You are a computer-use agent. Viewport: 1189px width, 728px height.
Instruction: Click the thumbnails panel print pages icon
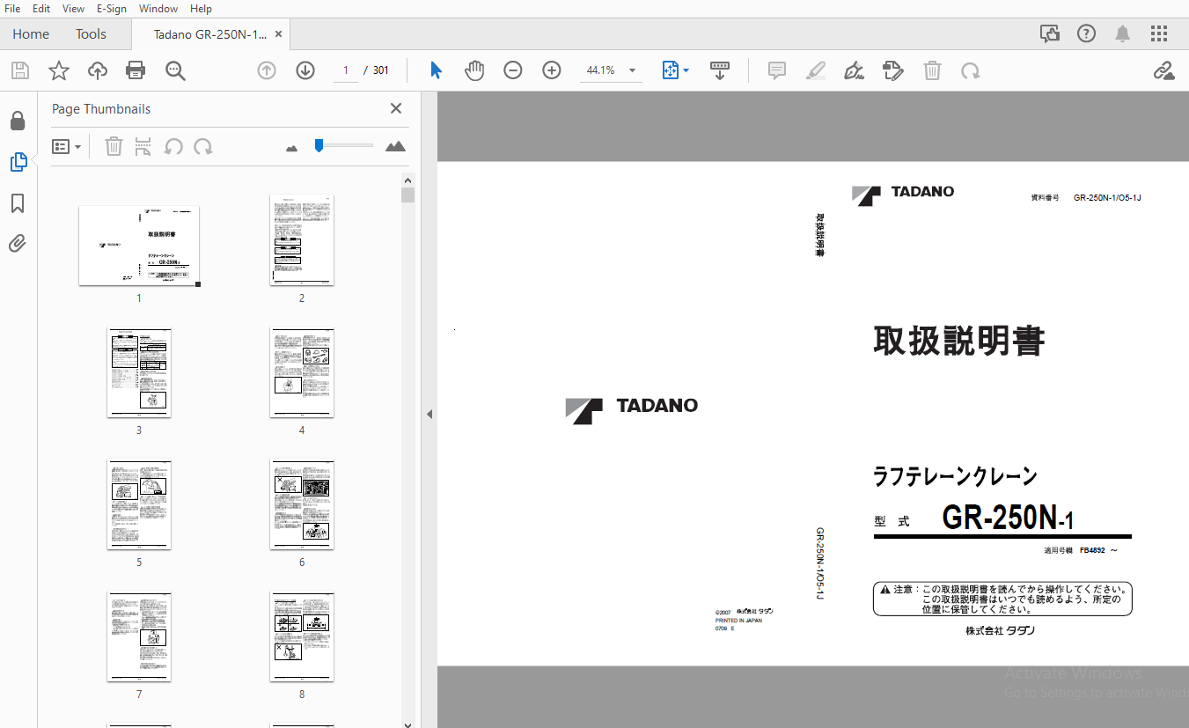pyautogui.click(x=143, y=146)
